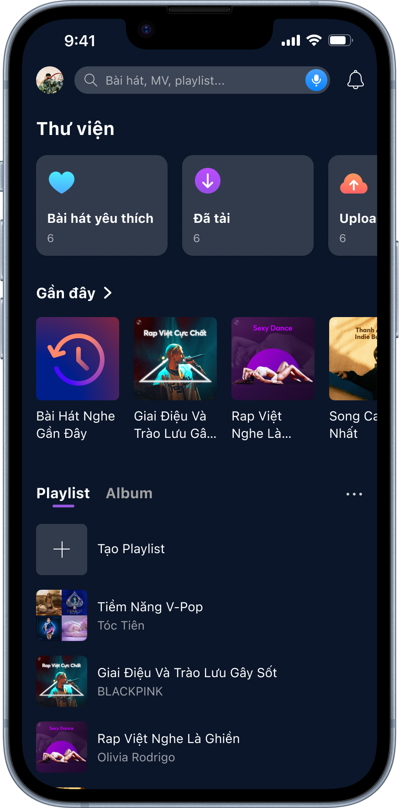Screen dimensions: 399x808
Task: Open Tiềm Năng V-Pop playlist
Action: click(199, 615)
